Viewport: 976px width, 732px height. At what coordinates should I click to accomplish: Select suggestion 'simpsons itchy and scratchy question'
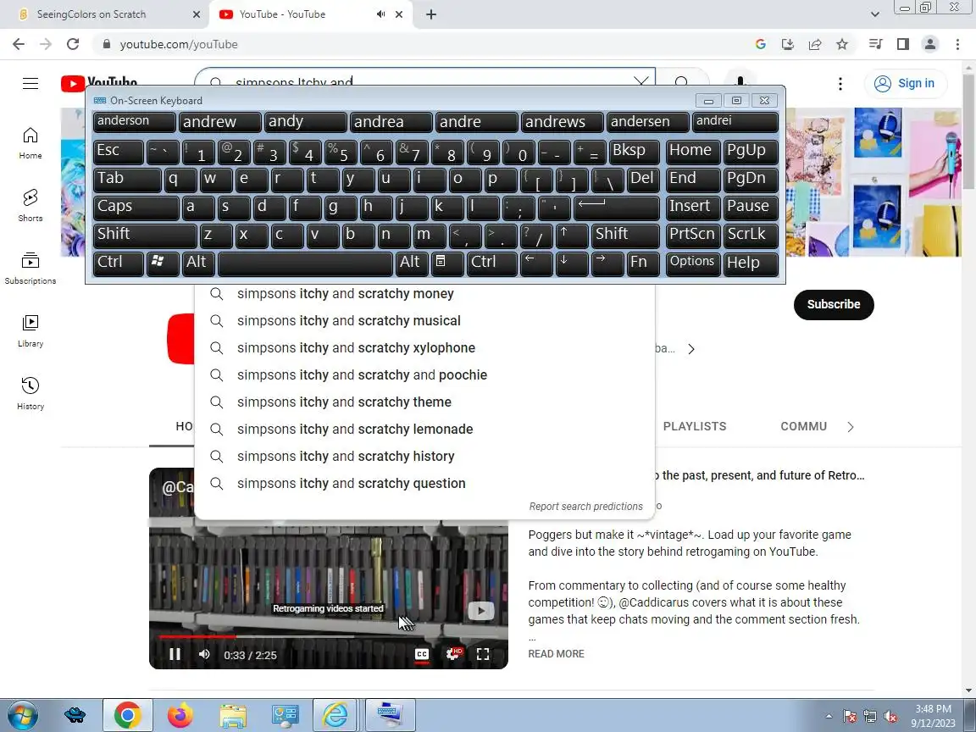(424, 484)
